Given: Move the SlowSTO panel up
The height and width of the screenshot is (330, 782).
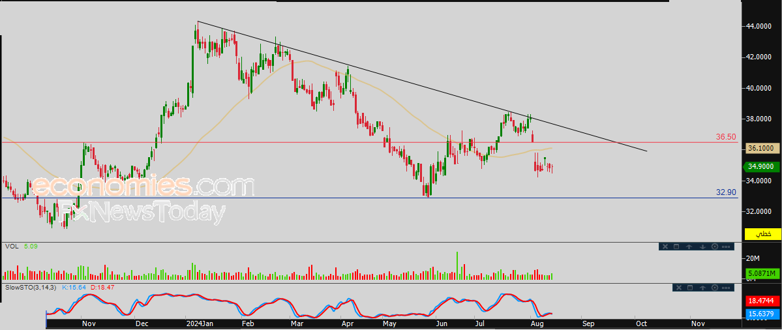Looking at the screenshot, I should point(702,288).
